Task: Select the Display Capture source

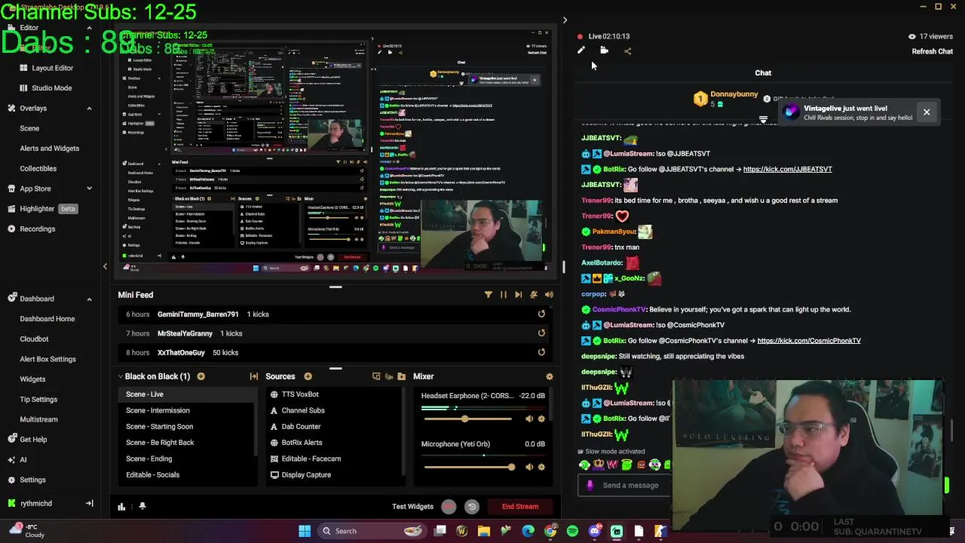Action: (335, 474)
